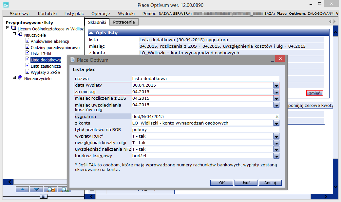341x202 pixels.
Task: Click the nazwa field with Lista dodatkowa
Action: 205,78
